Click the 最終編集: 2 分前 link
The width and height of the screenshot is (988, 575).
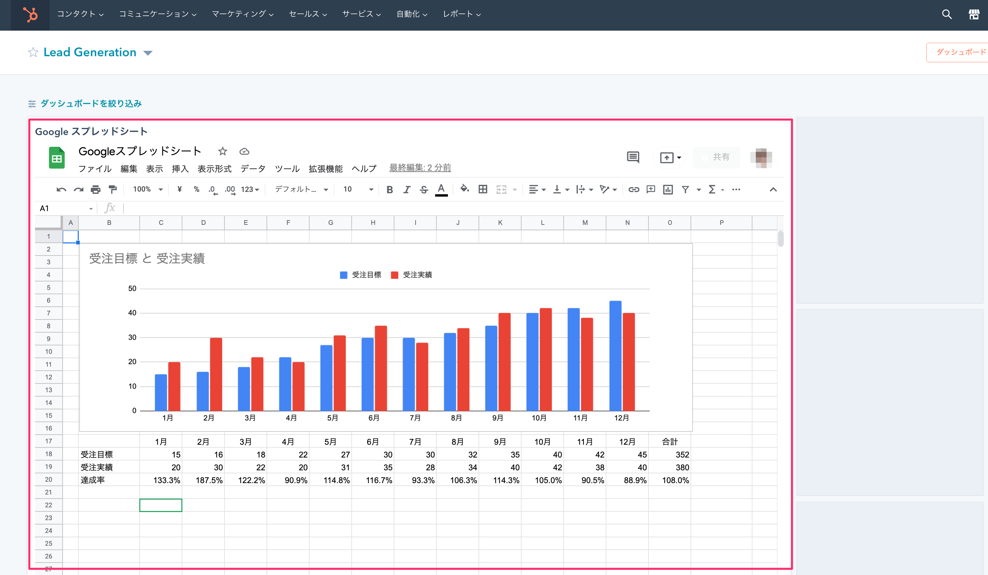coord(420,168)
